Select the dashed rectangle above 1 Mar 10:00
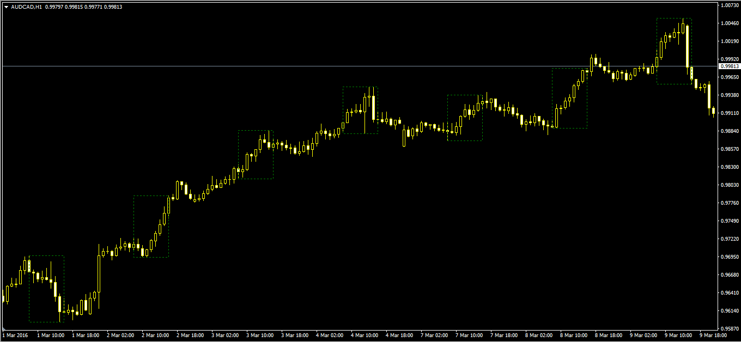741x342 pixels. [46, 289]
